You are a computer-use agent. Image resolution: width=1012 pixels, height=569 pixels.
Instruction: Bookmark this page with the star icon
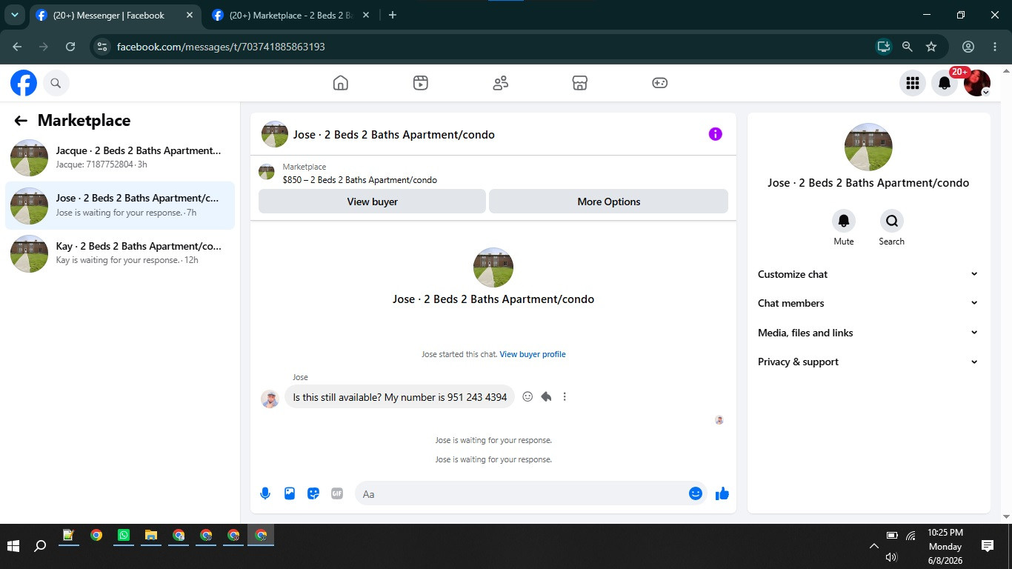point(931,47)
